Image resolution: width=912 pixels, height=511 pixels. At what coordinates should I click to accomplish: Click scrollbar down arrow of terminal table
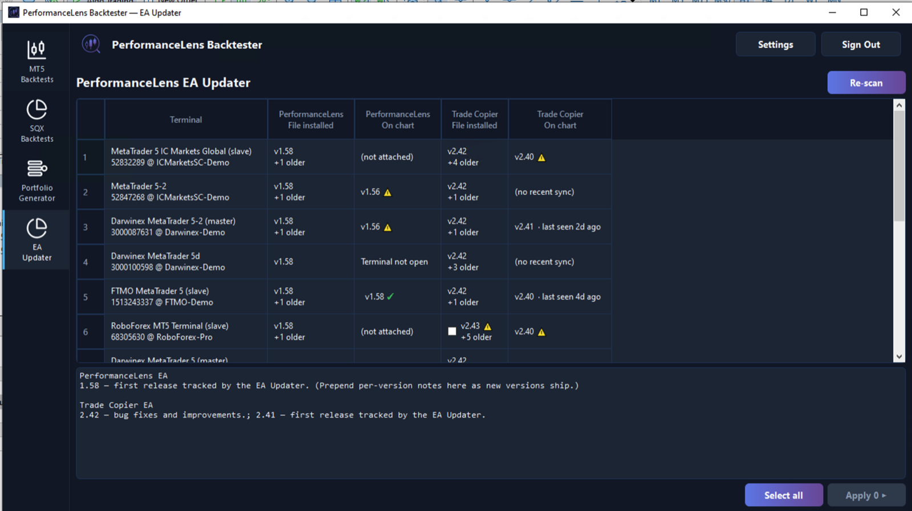click(x=899, y=357)
